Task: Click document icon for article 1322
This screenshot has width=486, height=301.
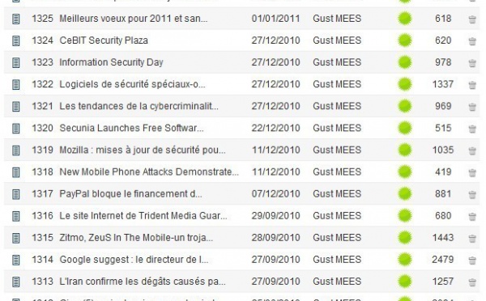Action: coord(16,84)
